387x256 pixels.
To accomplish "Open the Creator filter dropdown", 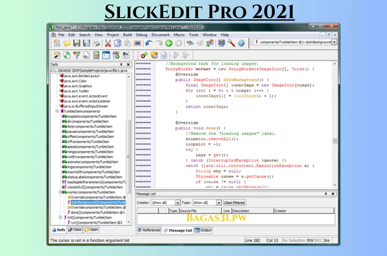I will [178, 202].
